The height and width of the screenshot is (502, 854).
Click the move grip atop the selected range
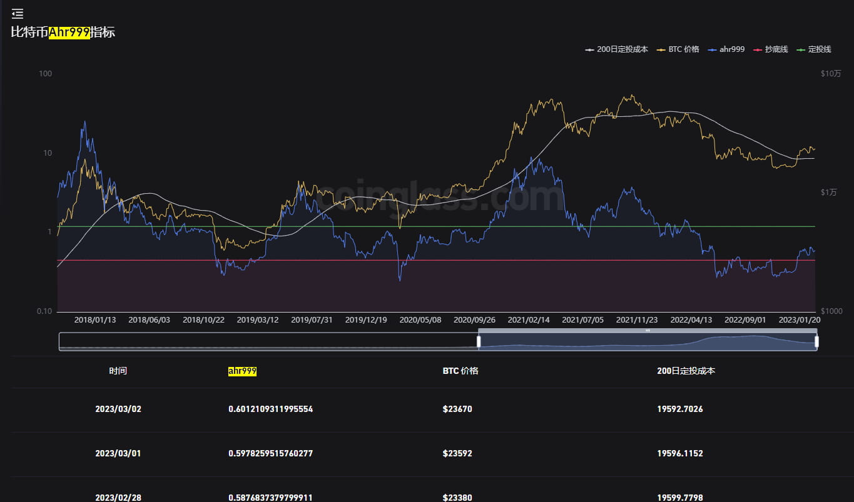[648, 330]
